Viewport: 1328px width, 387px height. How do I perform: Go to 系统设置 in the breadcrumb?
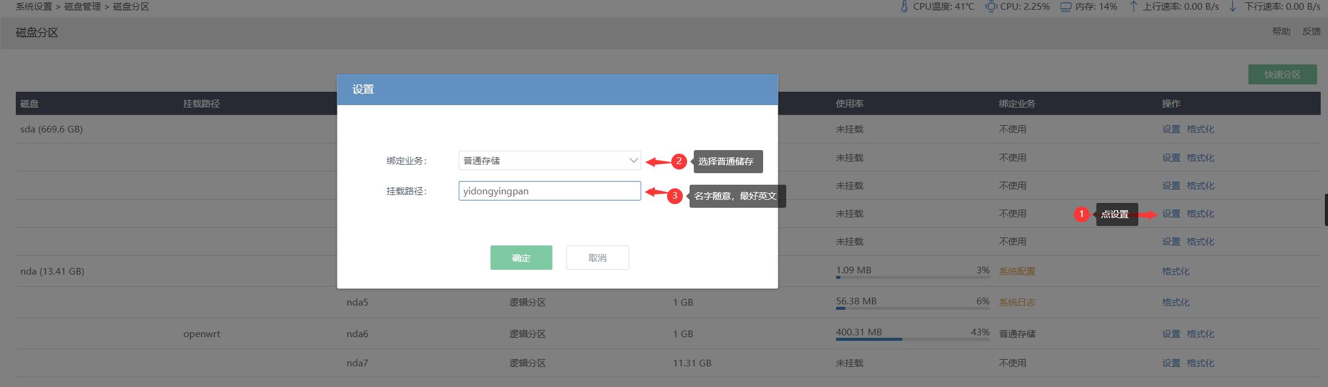(x=34, y=7)
